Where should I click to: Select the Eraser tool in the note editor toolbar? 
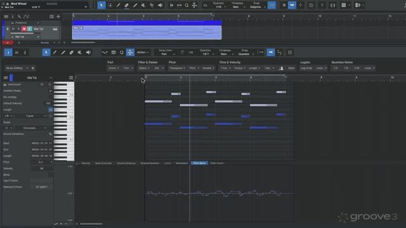(x=72, y=53)
